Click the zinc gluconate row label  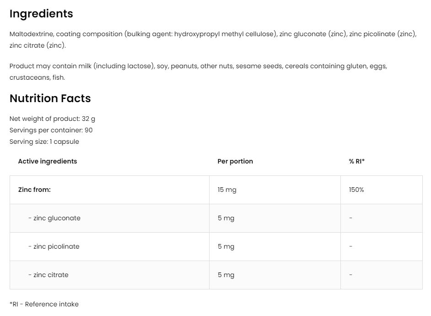(x=54, y=218)
